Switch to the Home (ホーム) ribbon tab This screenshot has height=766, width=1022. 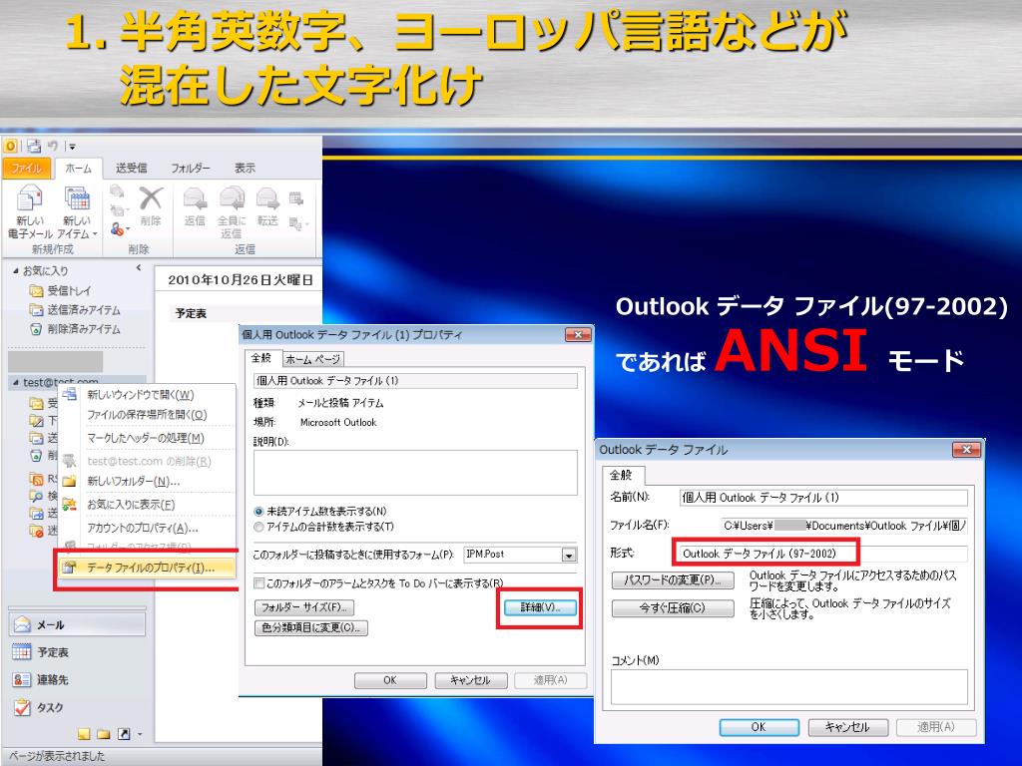[79, 168]
